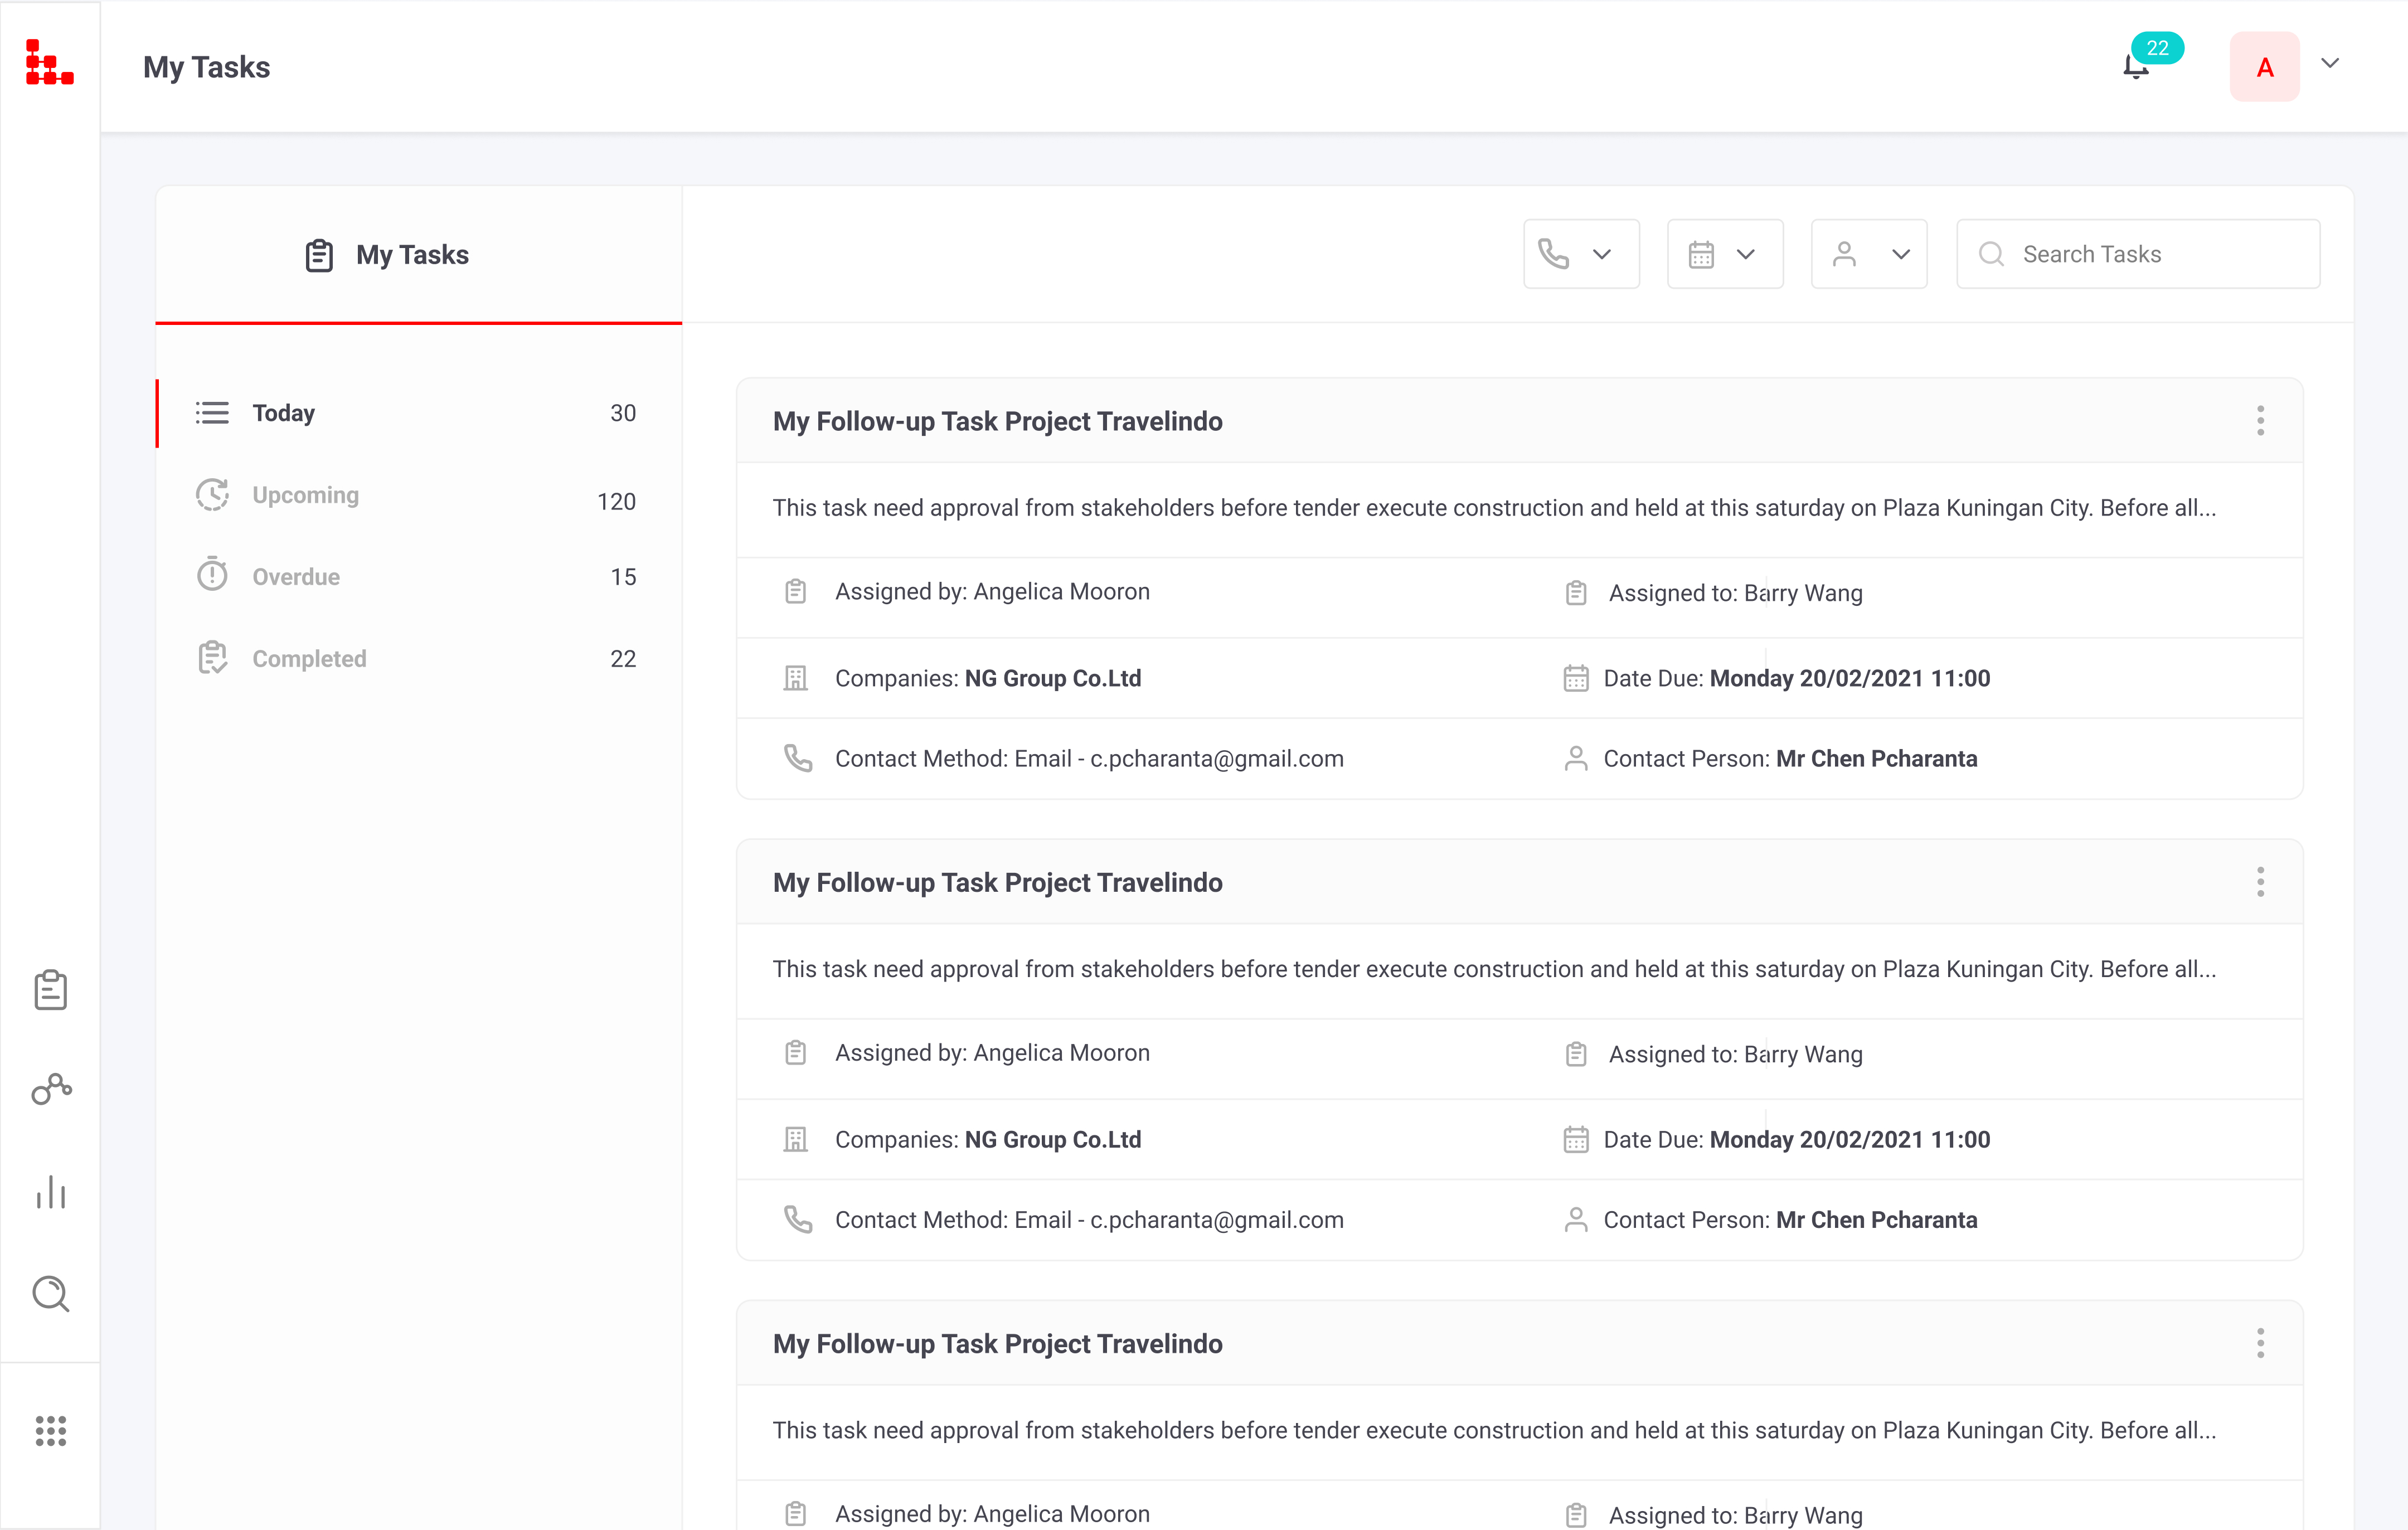Viewport: 2408px width, 1530px height.
Task: Open the connections graph icon in sidebar
Action: (51, 1089)
